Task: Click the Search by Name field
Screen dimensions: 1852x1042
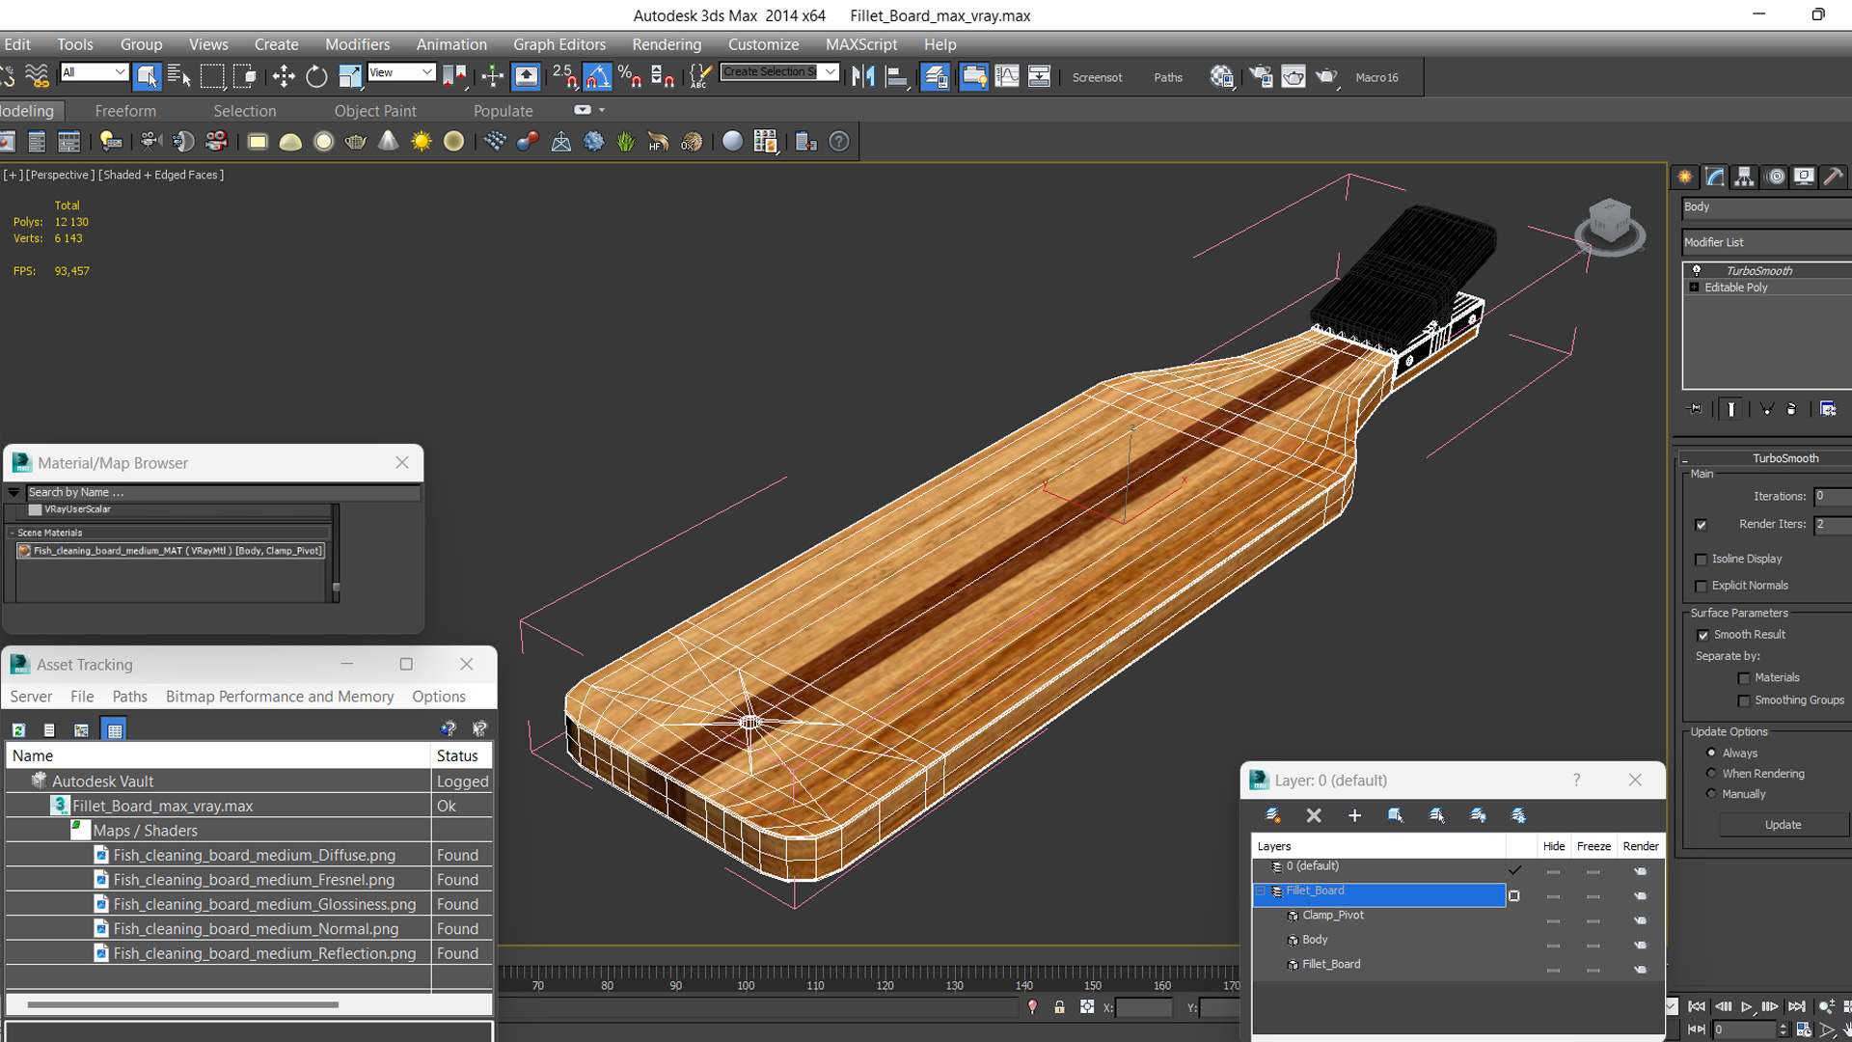Action: tap(224, 492)
